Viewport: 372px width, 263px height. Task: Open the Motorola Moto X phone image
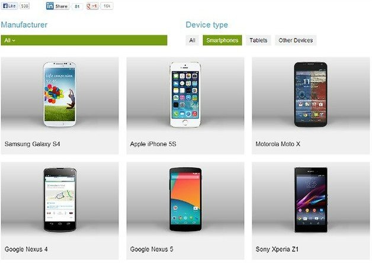pyautogui.click(x=310, y=94)
